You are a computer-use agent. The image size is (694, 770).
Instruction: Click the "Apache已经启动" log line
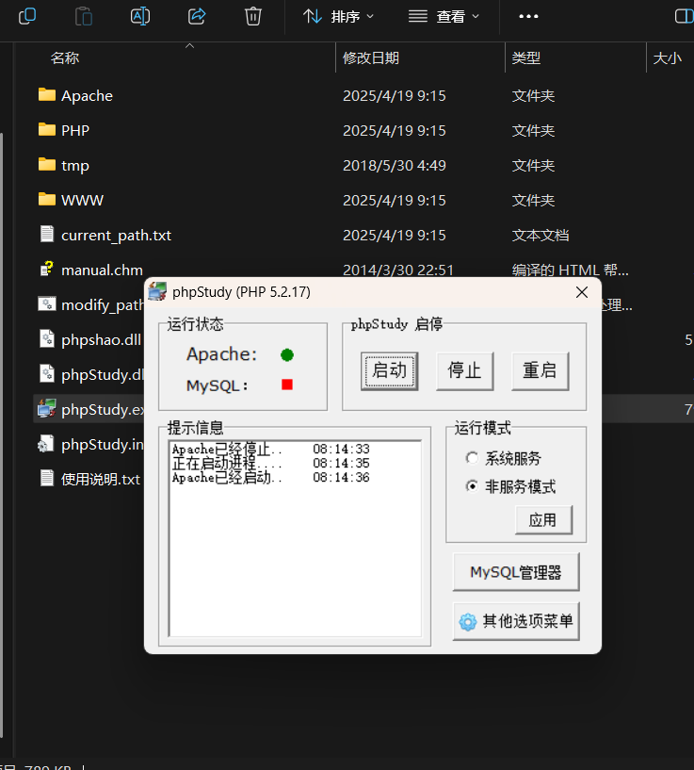click(x=270, y=477)
